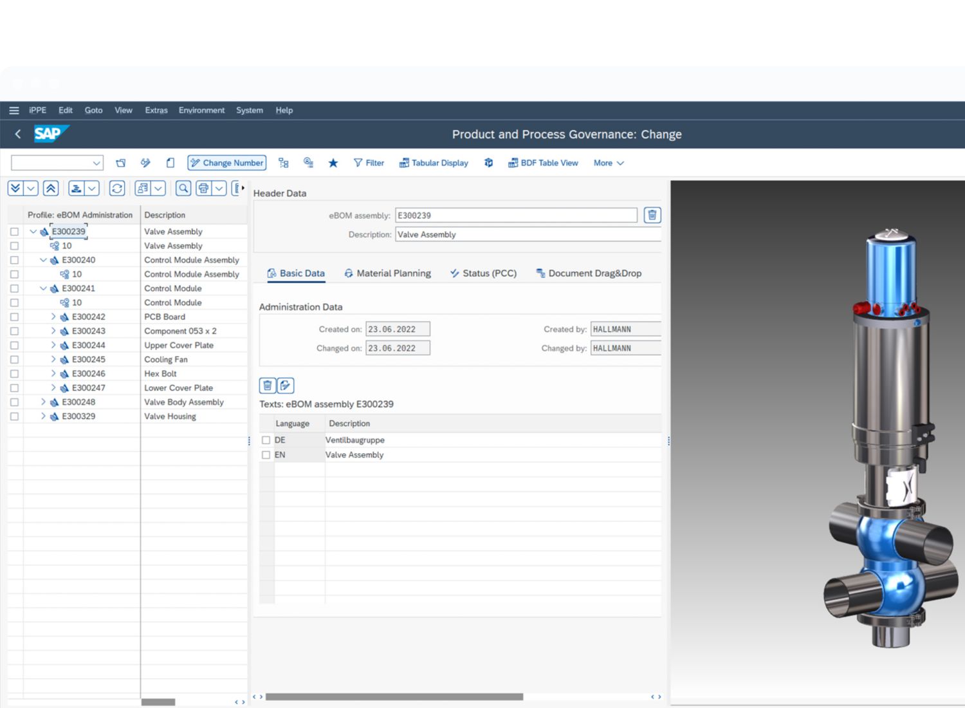Open the More dropdown in the toolbar
Screen dimensions: 965x708
[608, 163]
